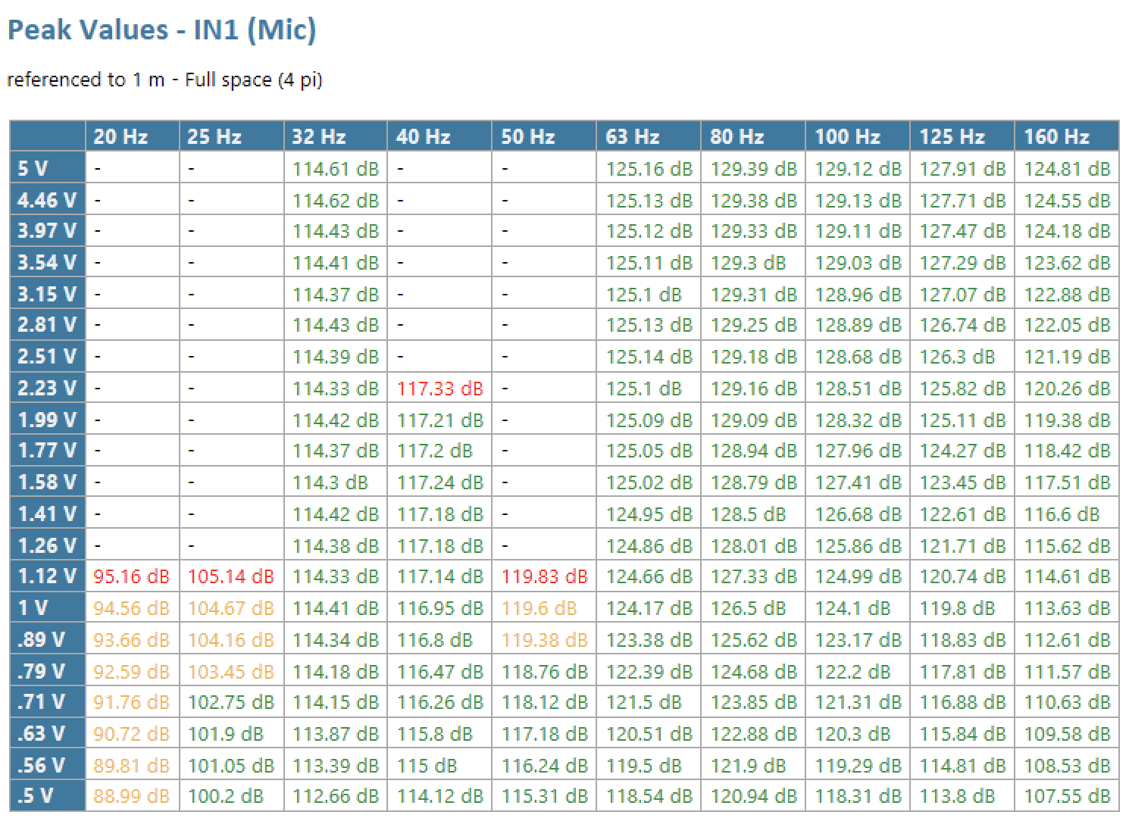Click the 63 Hz column header

(x=649, y=136)
